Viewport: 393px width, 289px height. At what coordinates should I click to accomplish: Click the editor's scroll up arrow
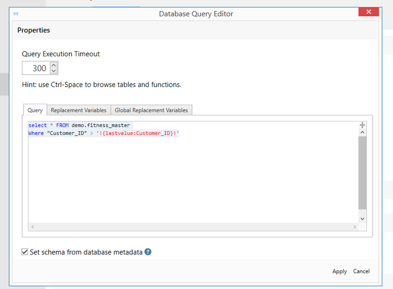point(362,132)
